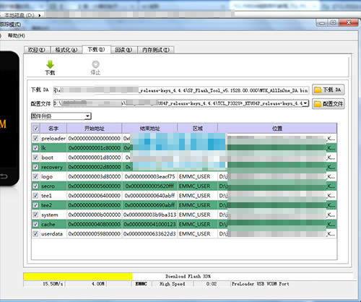Screen dimensions: 361x302
Task: Click the End Address column header
Action: point(149,129)
